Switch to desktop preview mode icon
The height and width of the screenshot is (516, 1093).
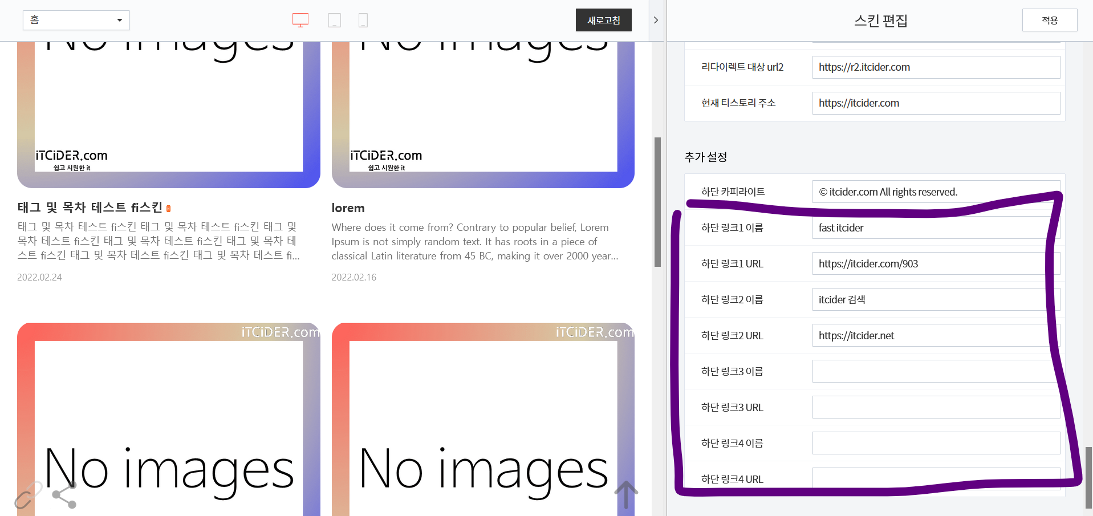tap(300, 21)
